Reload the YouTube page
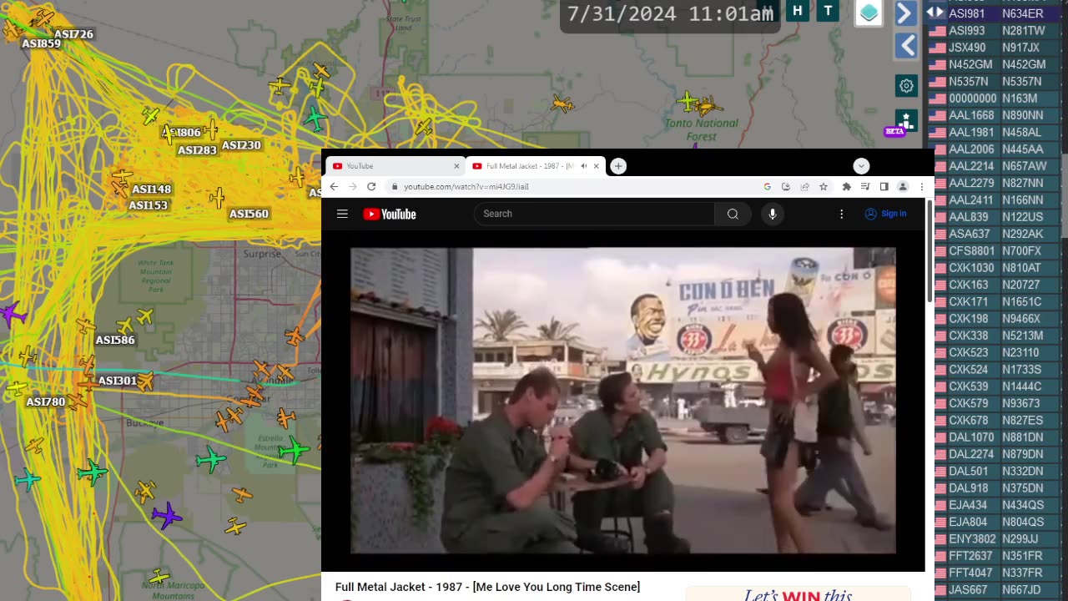 [x=371, y=186]
